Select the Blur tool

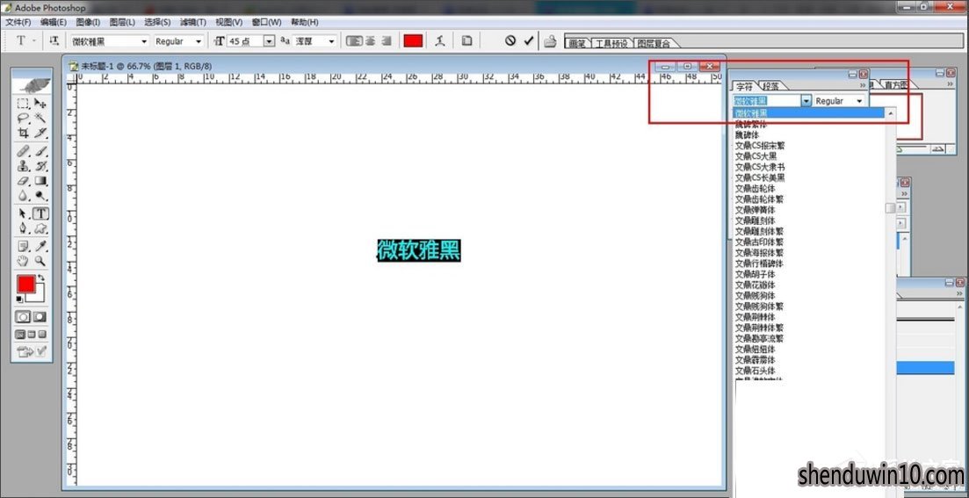pos(23,196)
